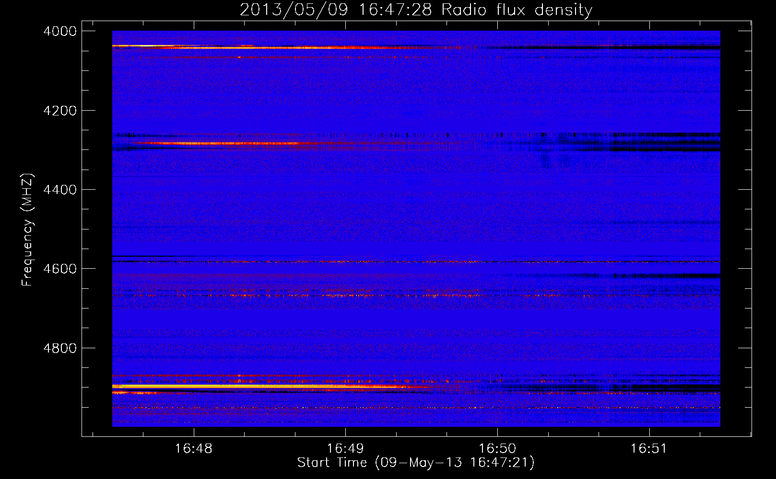The height and width of the screenshot is (479, 776).
Task: Click the 4000 frequency tick label
Action: click(x=60, y=31)
